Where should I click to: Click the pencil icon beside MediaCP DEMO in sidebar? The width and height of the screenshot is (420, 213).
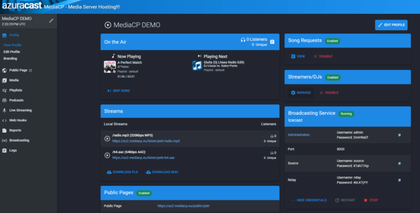tap(51, 21)
